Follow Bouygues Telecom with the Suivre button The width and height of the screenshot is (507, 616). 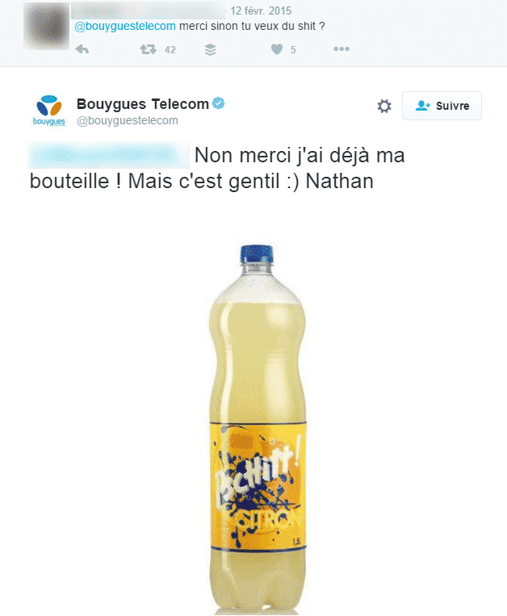click(x=442, y=106)
